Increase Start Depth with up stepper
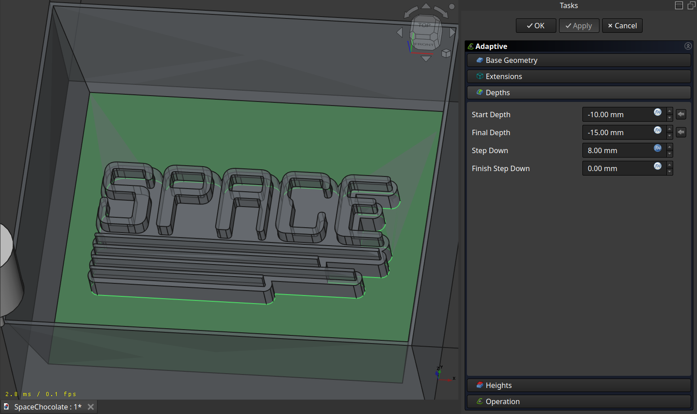Screen dimensions: 697x414 coord(670,111)
